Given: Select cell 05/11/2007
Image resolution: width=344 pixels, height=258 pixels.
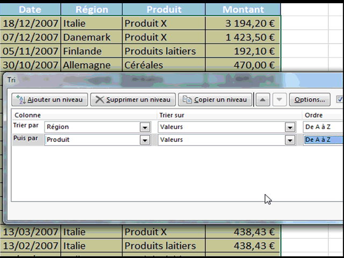Looking at the screenshot, I should coord(30,51).
